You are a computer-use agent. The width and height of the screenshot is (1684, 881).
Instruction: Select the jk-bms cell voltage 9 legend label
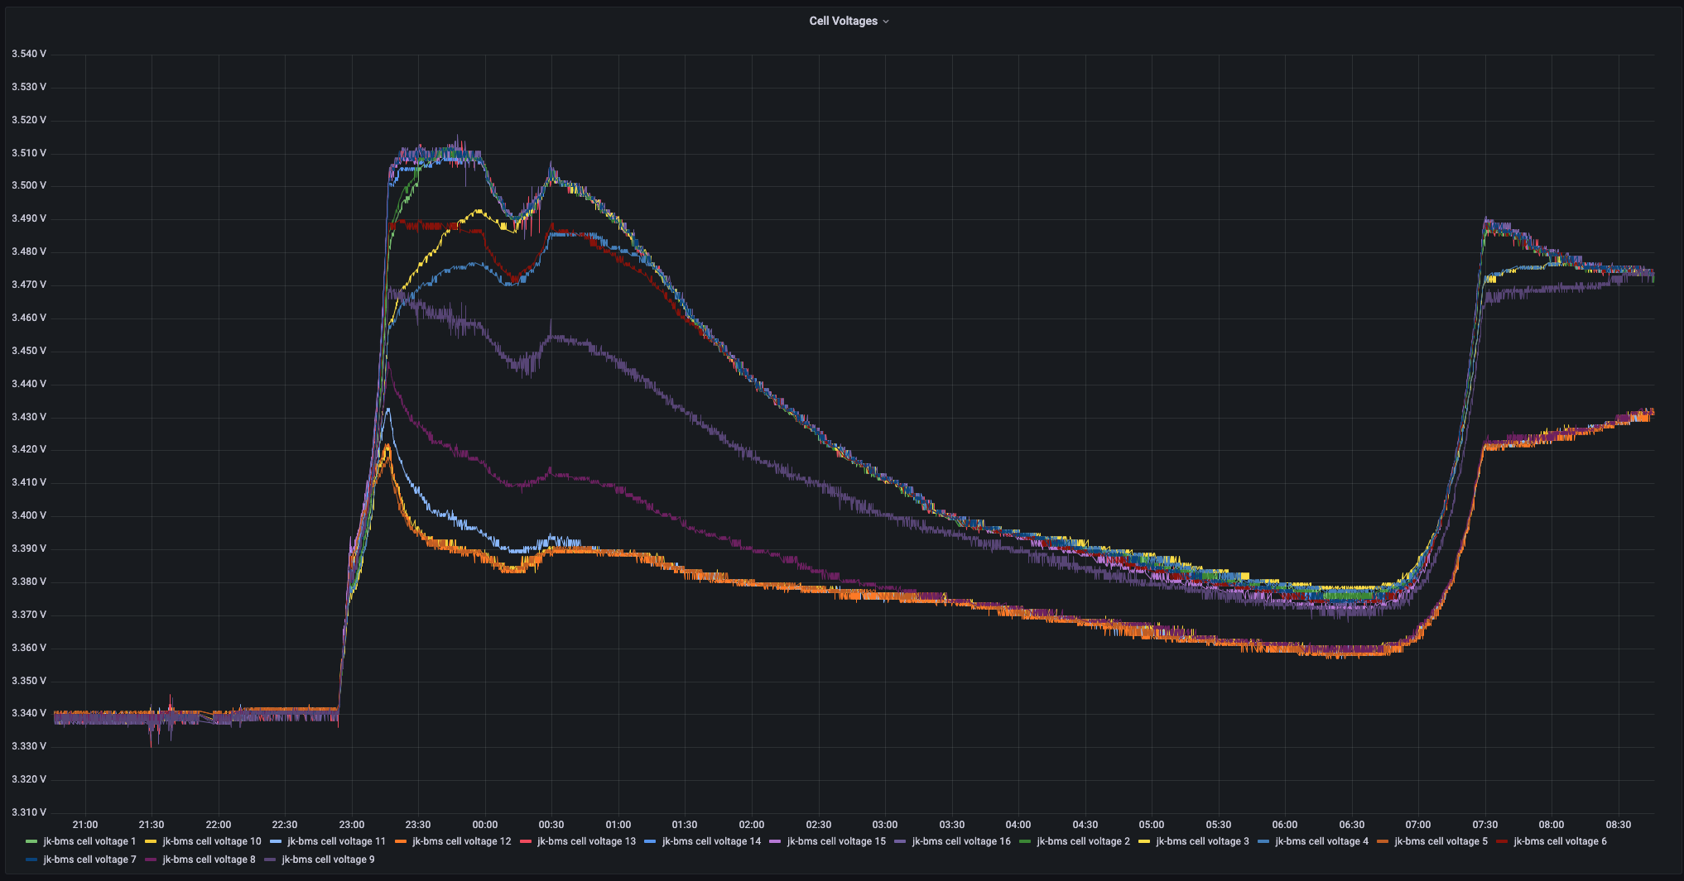click(328, 859)
